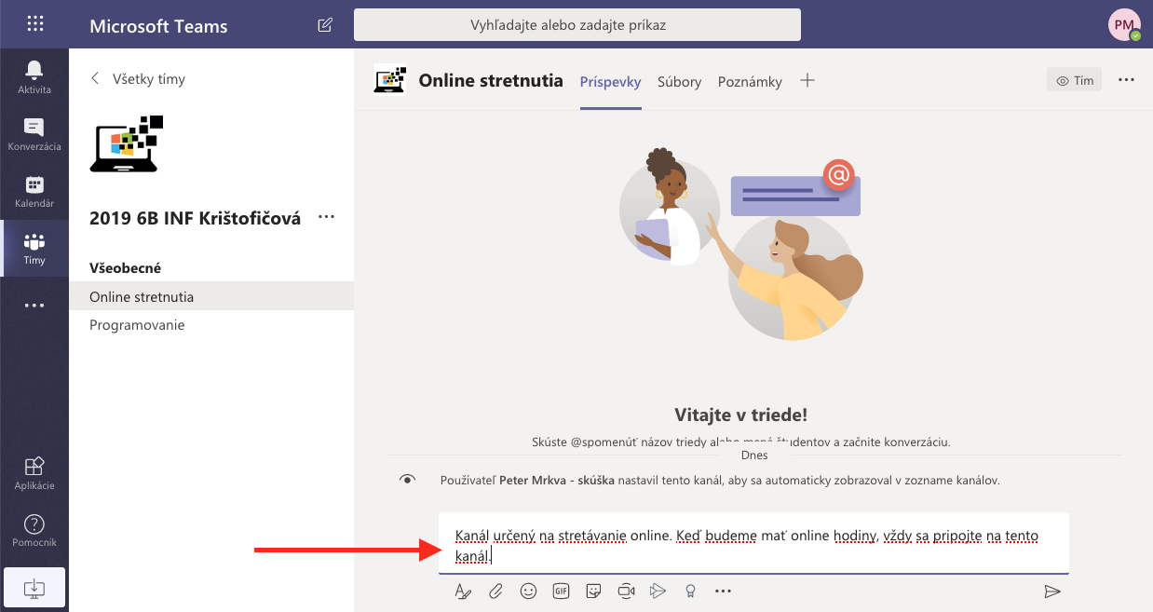Attach a file with paperclip icon
The image size is (1153, 612).
tap(496, 591)
